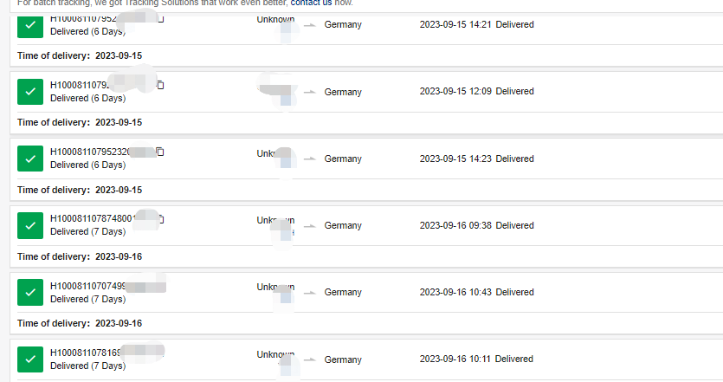Screen dimensions: 723x382
Task: Click arrow icon in the 14:23 delivery row
Action: [310, 159]
